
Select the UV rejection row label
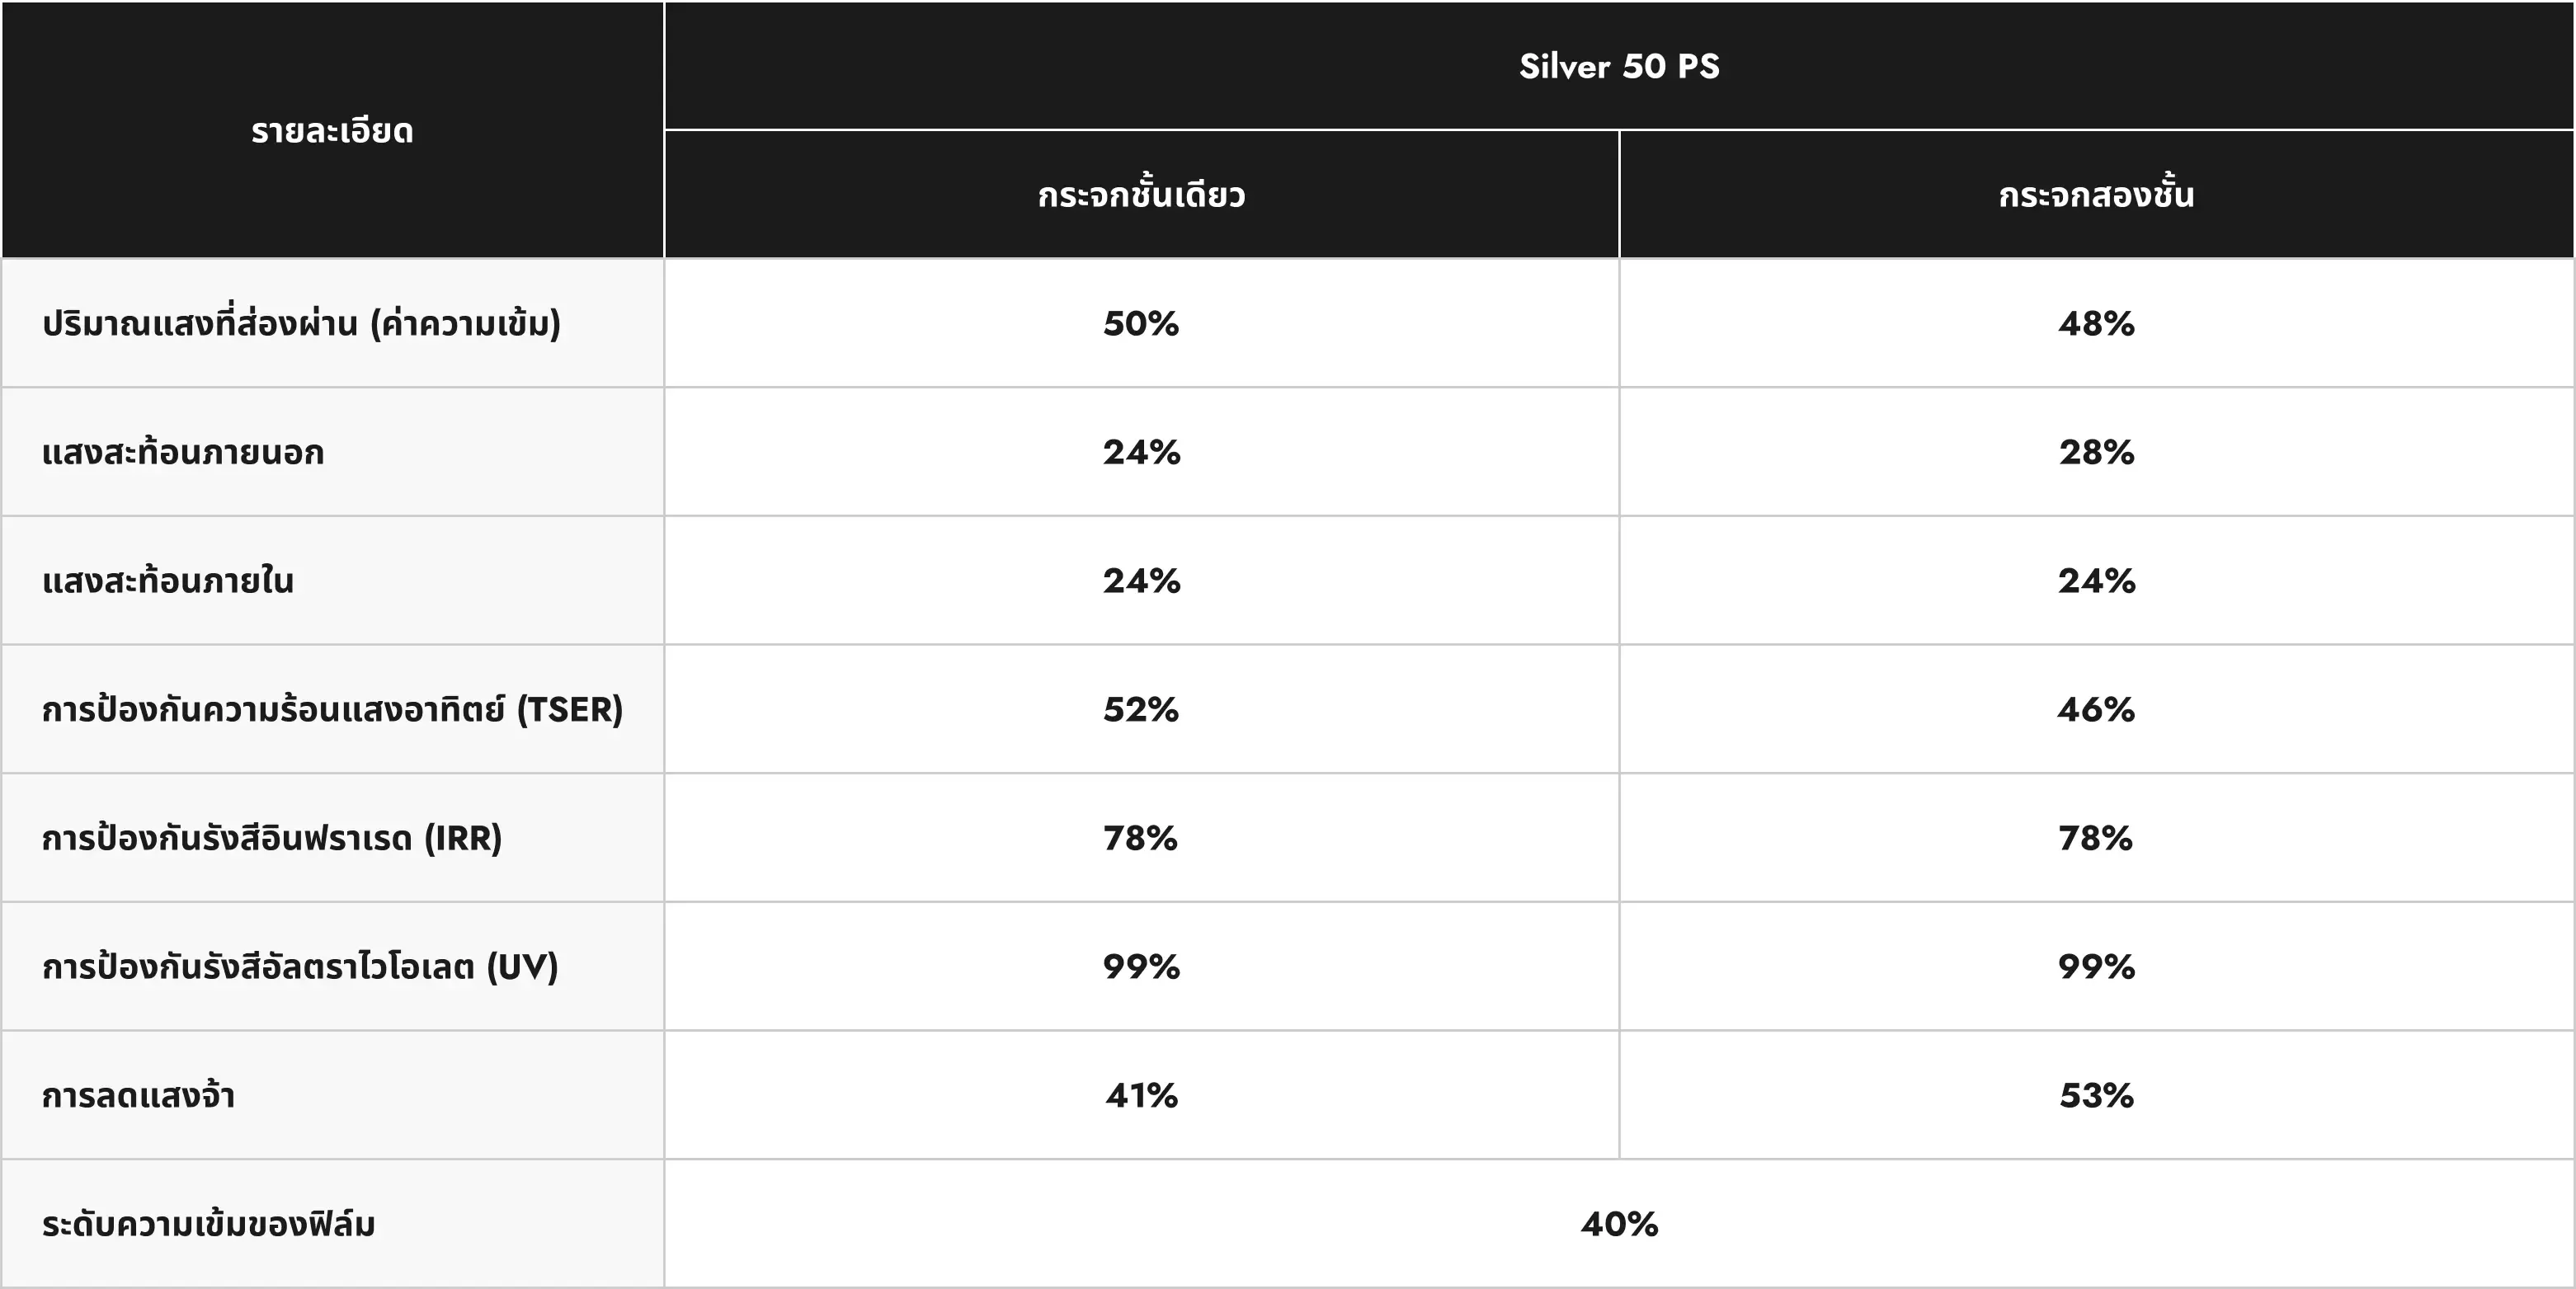[x=300, y=966]
